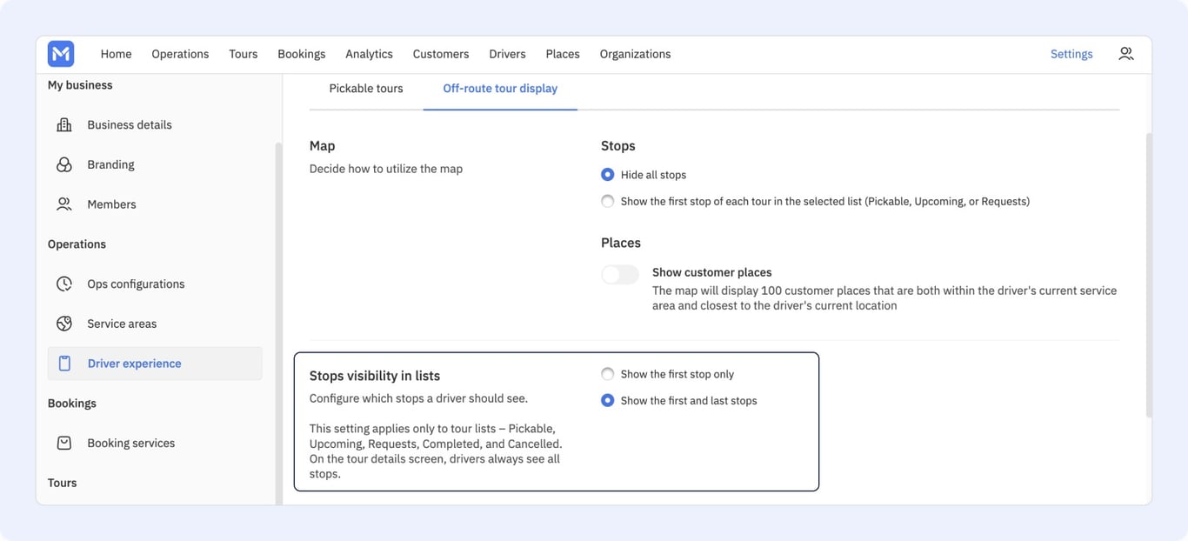
Task: Switch to the Pickable tours tab
Action: click(x=366, y=88)
